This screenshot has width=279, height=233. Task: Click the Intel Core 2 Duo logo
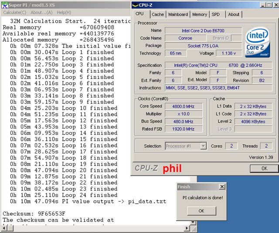(258, 42)
